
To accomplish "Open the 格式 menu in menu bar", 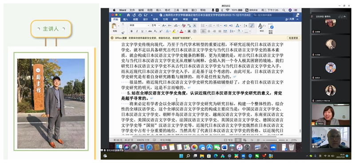I will (167, 10).
